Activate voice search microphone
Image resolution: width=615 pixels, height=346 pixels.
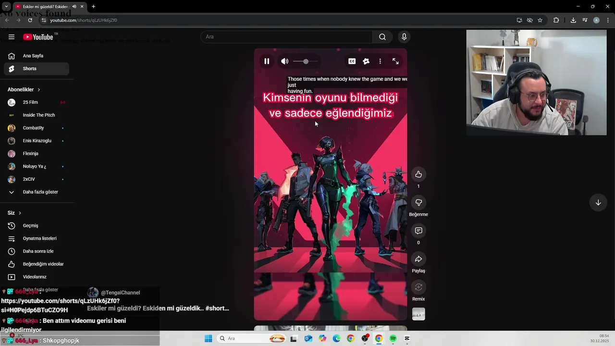click(404, 37)
